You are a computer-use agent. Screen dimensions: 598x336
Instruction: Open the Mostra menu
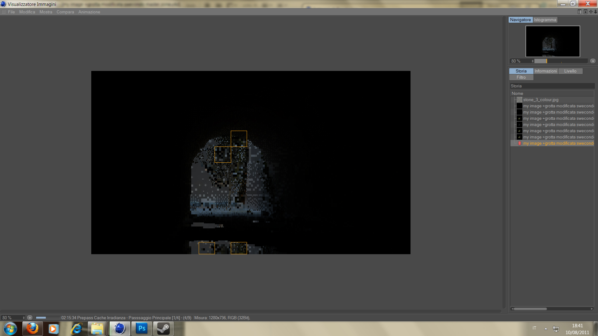pos(46,12)
